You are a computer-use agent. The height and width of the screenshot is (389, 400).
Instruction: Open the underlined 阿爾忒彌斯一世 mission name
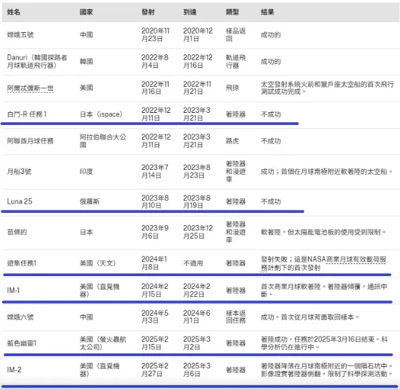point(30,89)
